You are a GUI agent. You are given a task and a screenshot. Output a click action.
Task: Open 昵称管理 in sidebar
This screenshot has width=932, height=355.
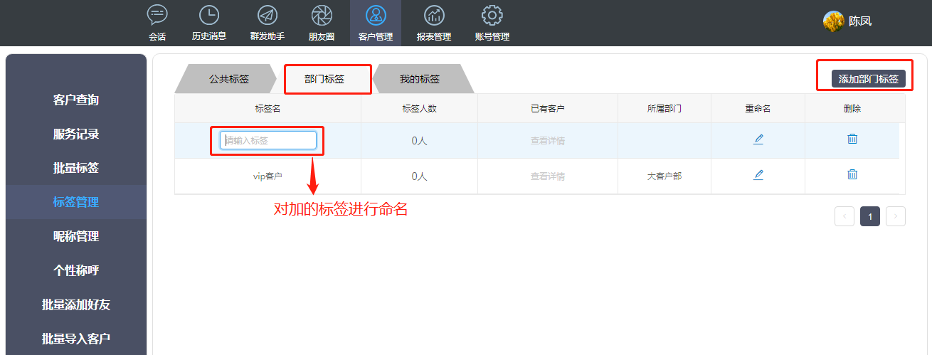[x=76, y=236]
